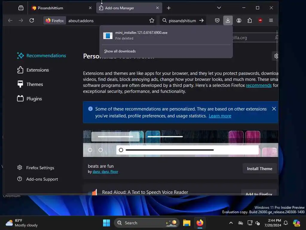Focus the pissandshitium search box
This screenshot has height=230, width=306.
(182, 21)
